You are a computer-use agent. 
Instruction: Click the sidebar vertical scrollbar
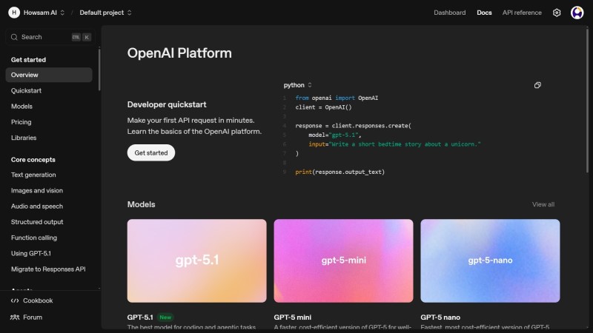click(x=99, y=69)
